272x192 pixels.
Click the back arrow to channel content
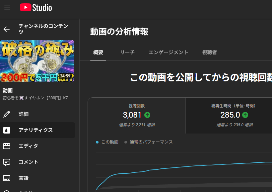(x=6, y=29)
